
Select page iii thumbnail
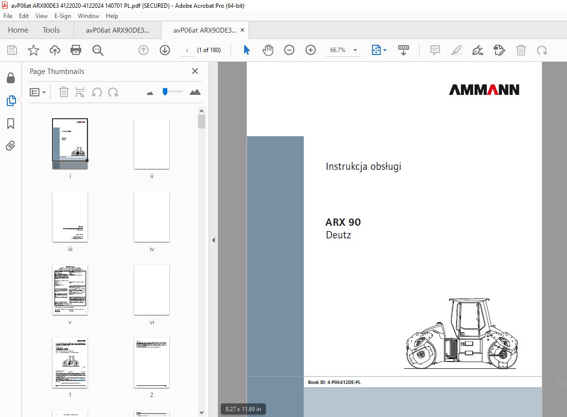[70, 217]
